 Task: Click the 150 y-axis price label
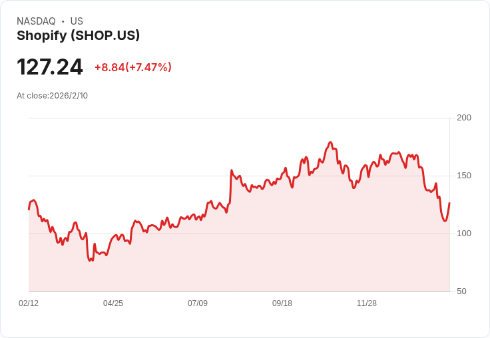click(464, 176)
